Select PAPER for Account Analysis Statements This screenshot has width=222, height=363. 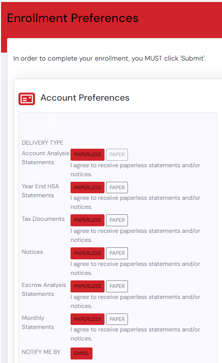click(117, 154)
